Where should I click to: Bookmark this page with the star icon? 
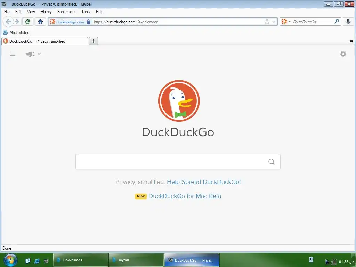[267, 22]
